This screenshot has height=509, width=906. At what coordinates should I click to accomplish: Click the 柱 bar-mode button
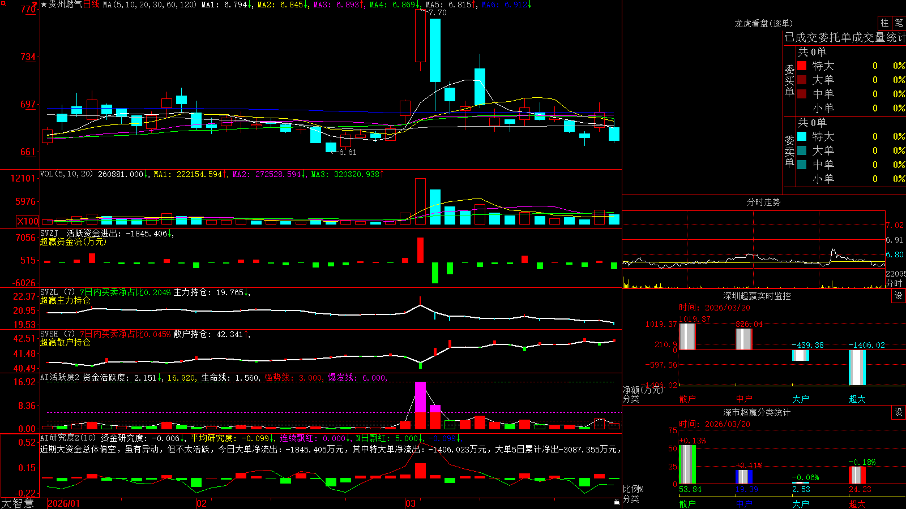pos(884,23)
